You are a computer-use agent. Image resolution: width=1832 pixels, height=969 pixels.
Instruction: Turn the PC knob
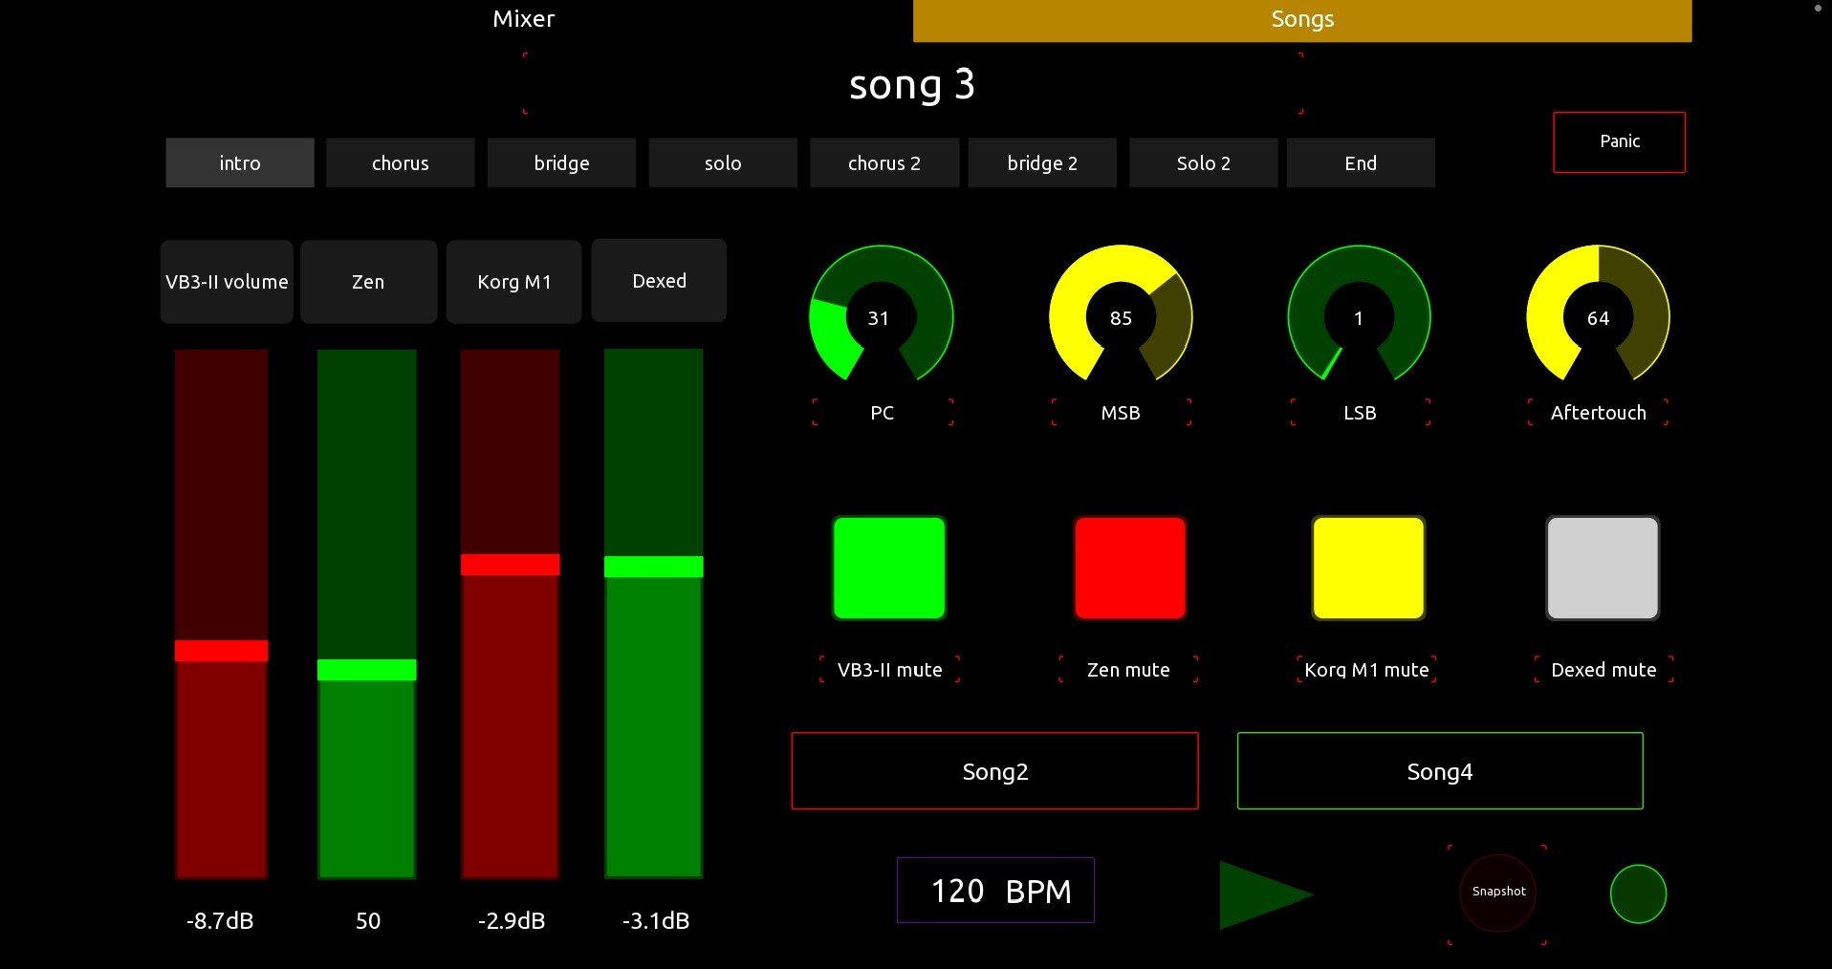tap(880, 318)
